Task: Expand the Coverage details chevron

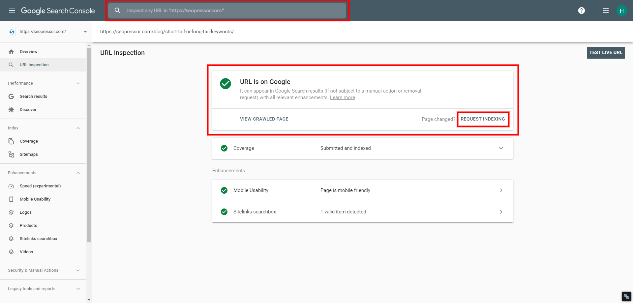Action: [x=501, y=148]
